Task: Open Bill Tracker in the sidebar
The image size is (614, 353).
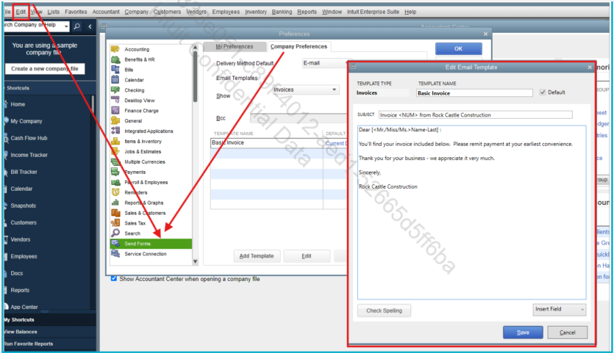Action: click(24, 172)
